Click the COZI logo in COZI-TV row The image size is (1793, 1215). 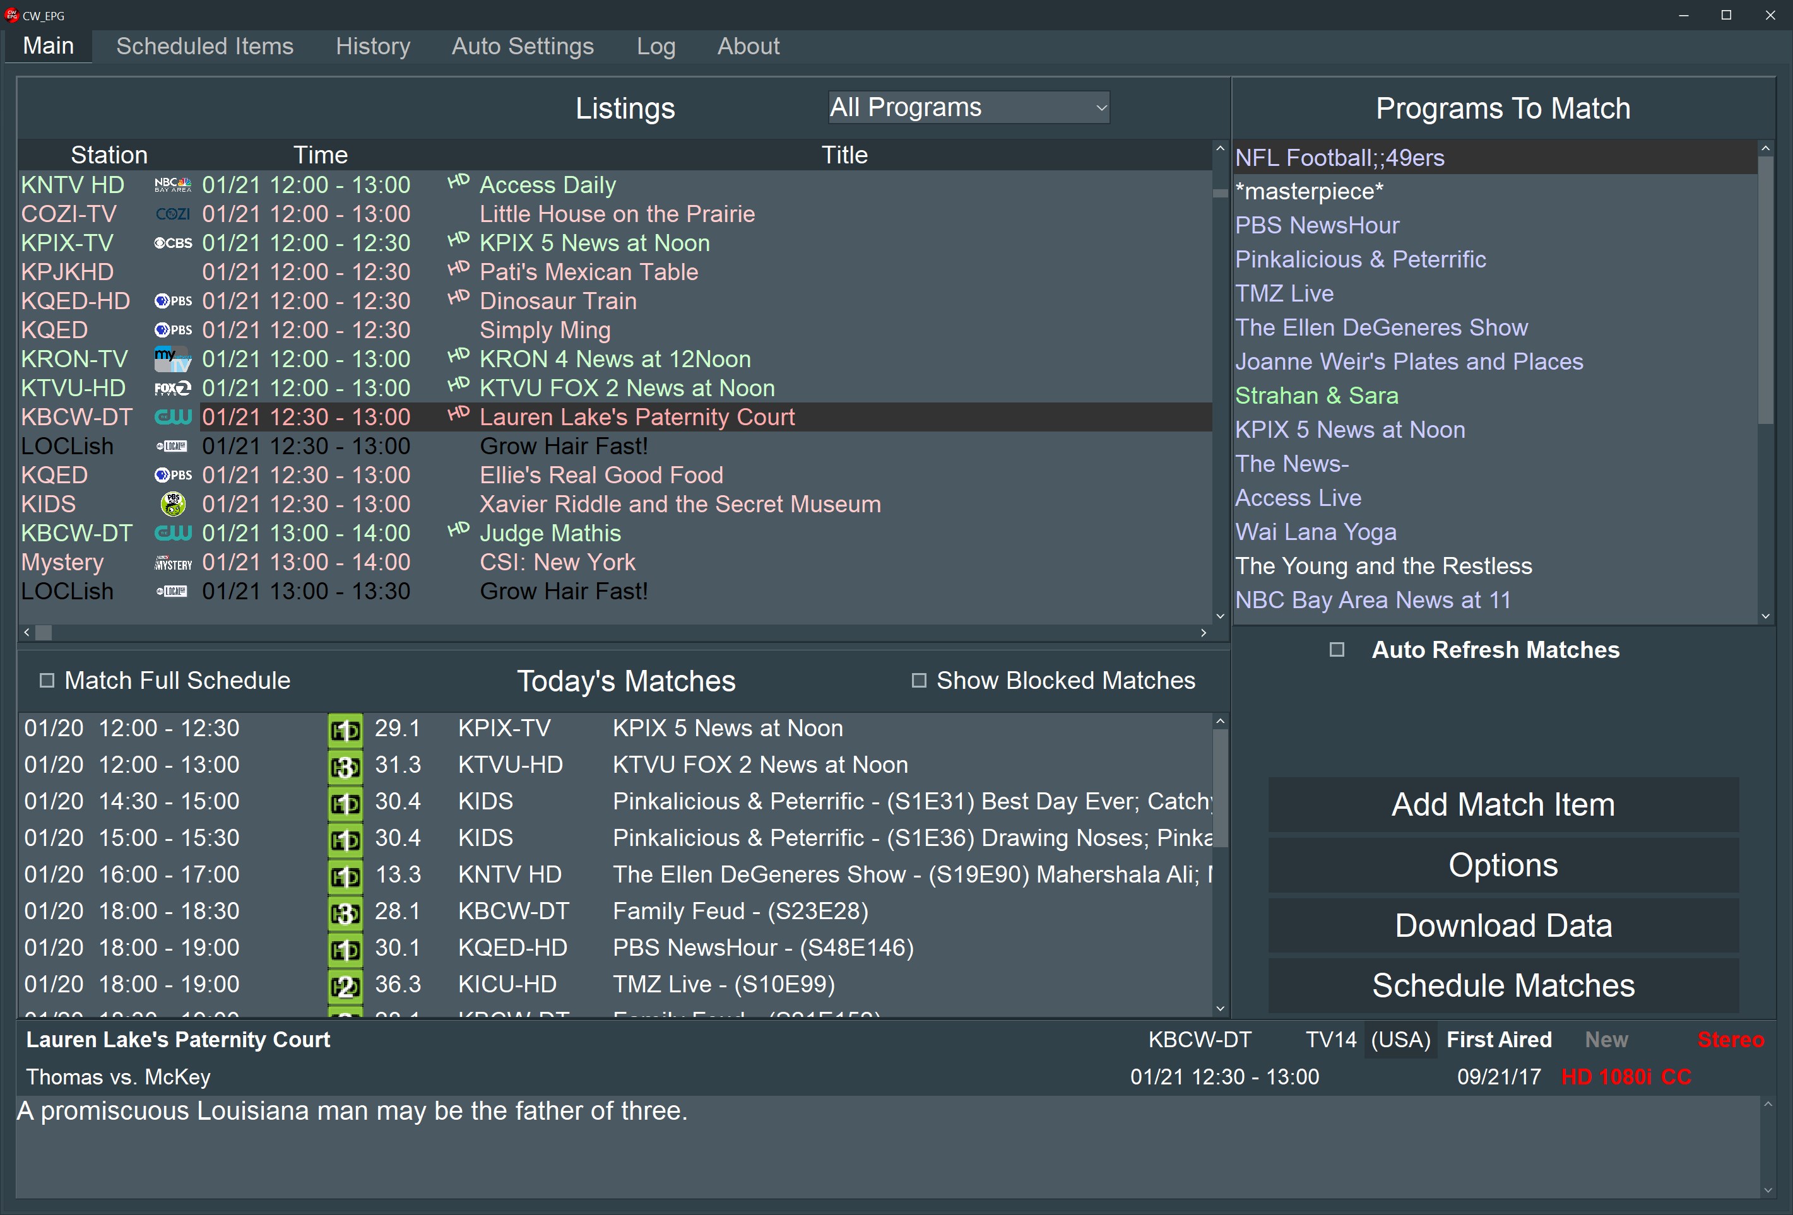pos(173,214)
